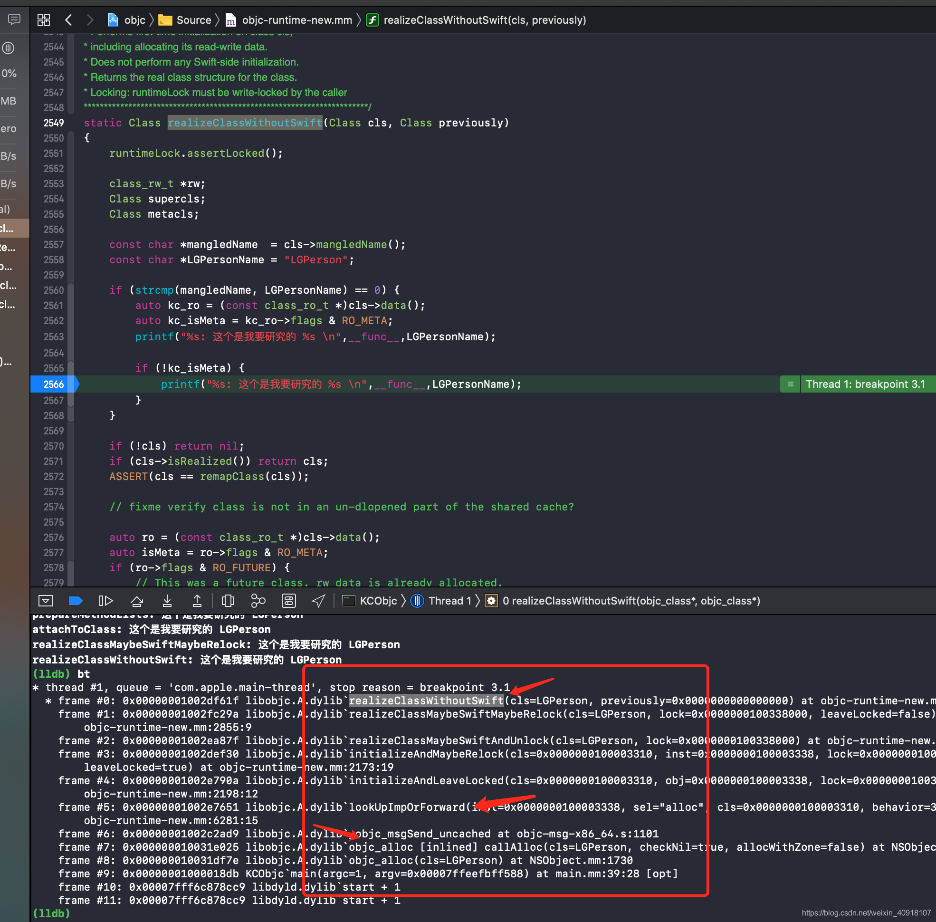Image resolution: width=936 pixels, height=922 pixels.
Task: Open objc-runtime-new.mm breadcrumb item
Action: (x=296, y=20)
